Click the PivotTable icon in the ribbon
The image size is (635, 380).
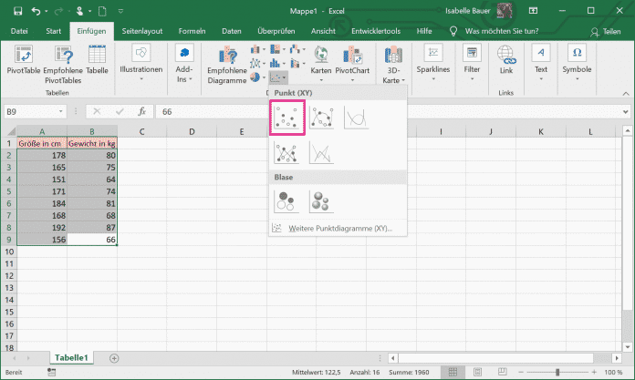tap(24, 60)
